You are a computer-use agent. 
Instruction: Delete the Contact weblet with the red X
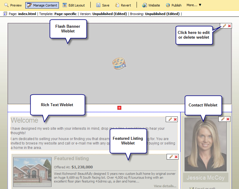point(228,119)
